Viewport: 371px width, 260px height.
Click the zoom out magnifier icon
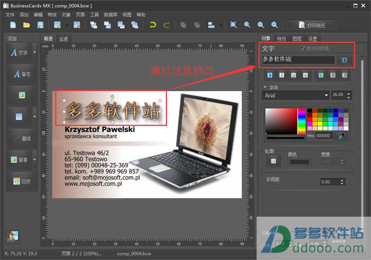click(x=261, y=25)
